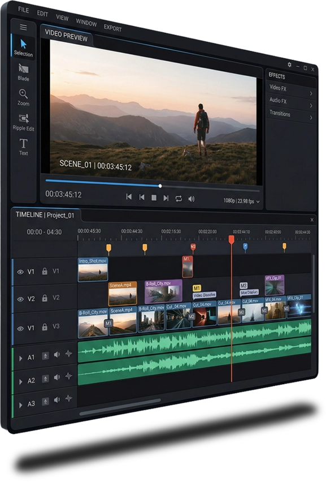Step forward one frame

[x=166, y=198]
